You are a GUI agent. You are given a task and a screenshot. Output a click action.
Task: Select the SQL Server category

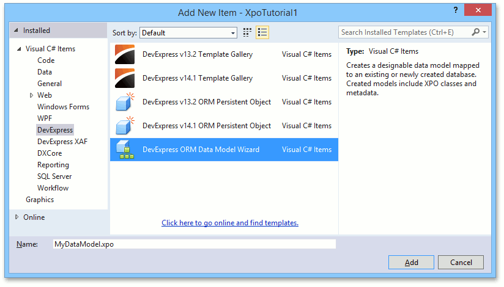coord(54,176)
